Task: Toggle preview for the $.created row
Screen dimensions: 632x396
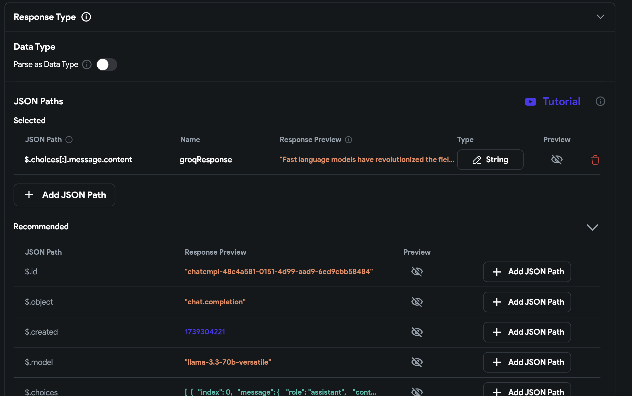Action: [416, 332]
